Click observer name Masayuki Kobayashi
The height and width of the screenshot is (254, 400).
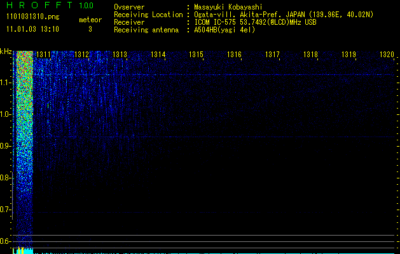point(228,7)
